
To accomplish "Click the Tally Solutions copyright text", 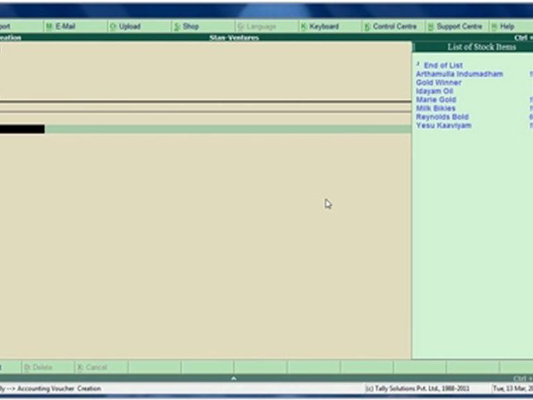I will [417, 388].
